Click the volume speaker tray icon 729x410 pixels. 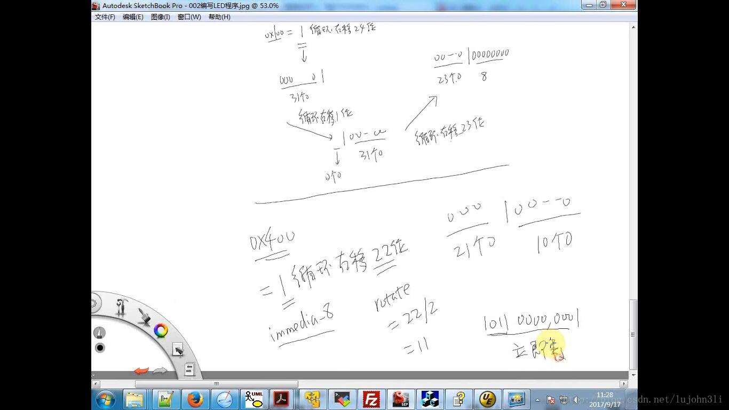[576, 400]
